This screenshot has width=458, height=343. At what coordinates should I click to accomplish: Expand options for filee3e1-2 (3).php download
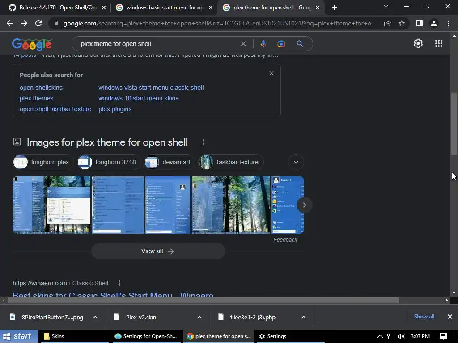coord(304,317)
